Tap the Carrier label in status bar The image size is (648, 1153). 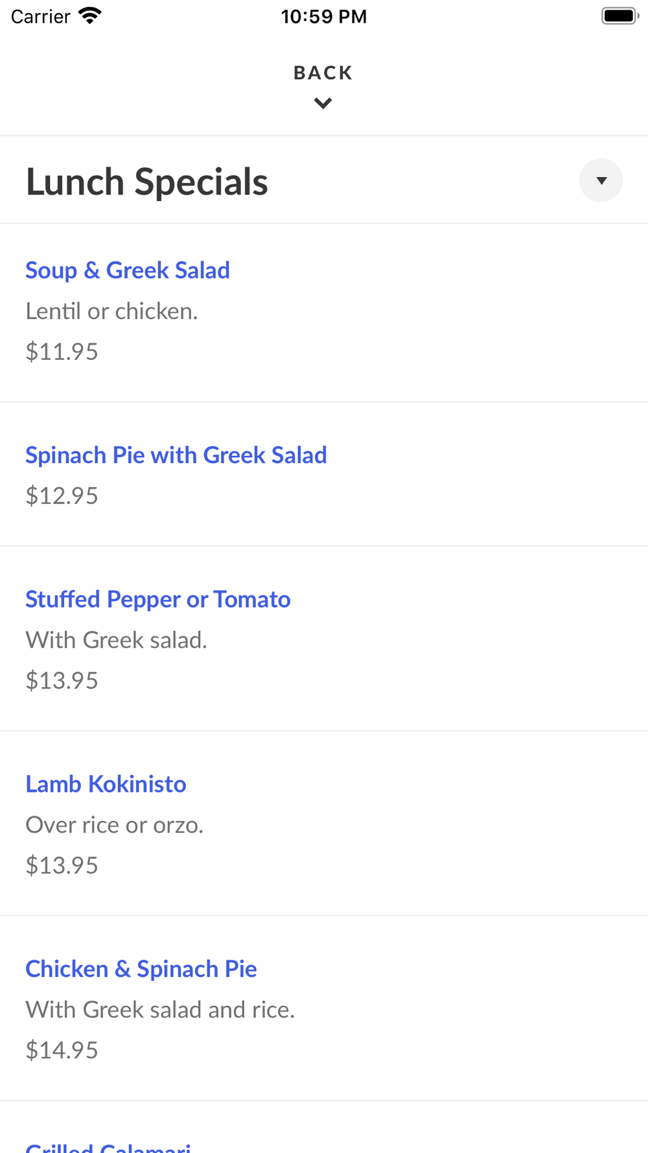coord(40,16)
